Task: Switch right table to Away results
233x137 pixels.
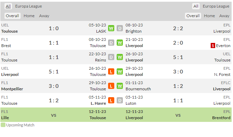Action: pyautogui.click(x=224, y=16)
